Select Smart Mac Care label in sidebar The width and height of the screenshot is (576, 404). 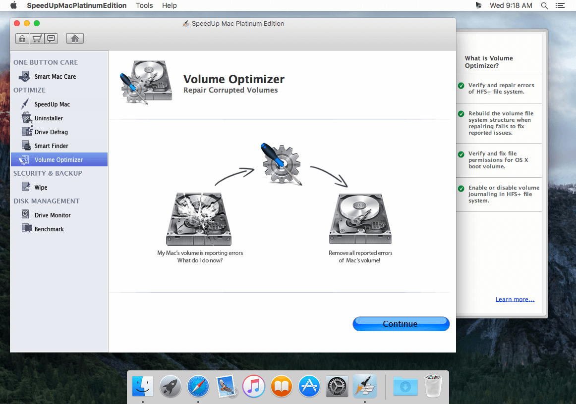pyautogui.click(x=55, y=77)
